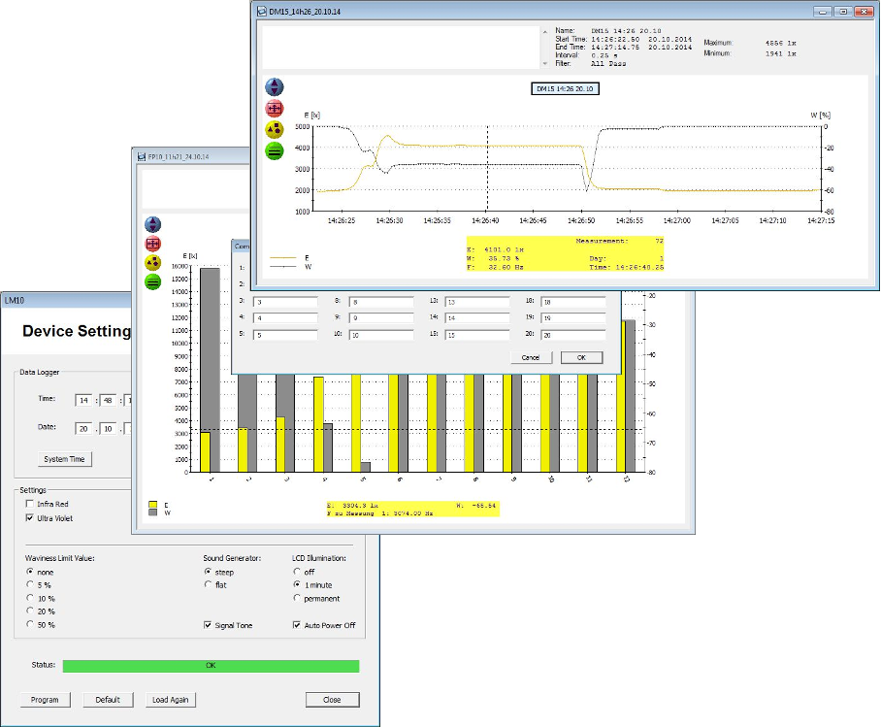Screen dimensions: 881x727
Task: Click yellow marker icon in DM15 window
Action: (275, 129)
